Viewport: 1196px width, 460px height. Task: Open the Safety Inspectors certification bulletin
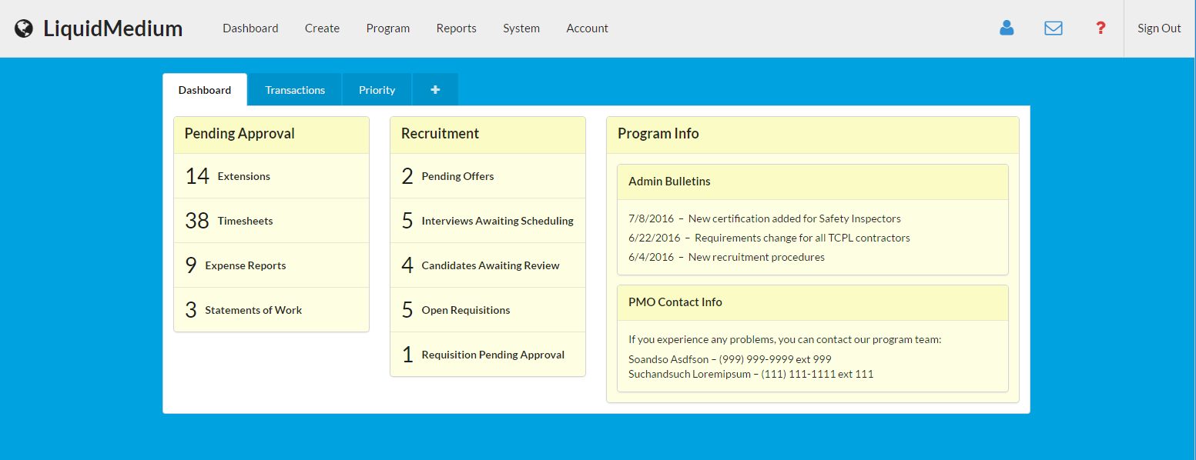pyautogui.click(x=794, y=218)
